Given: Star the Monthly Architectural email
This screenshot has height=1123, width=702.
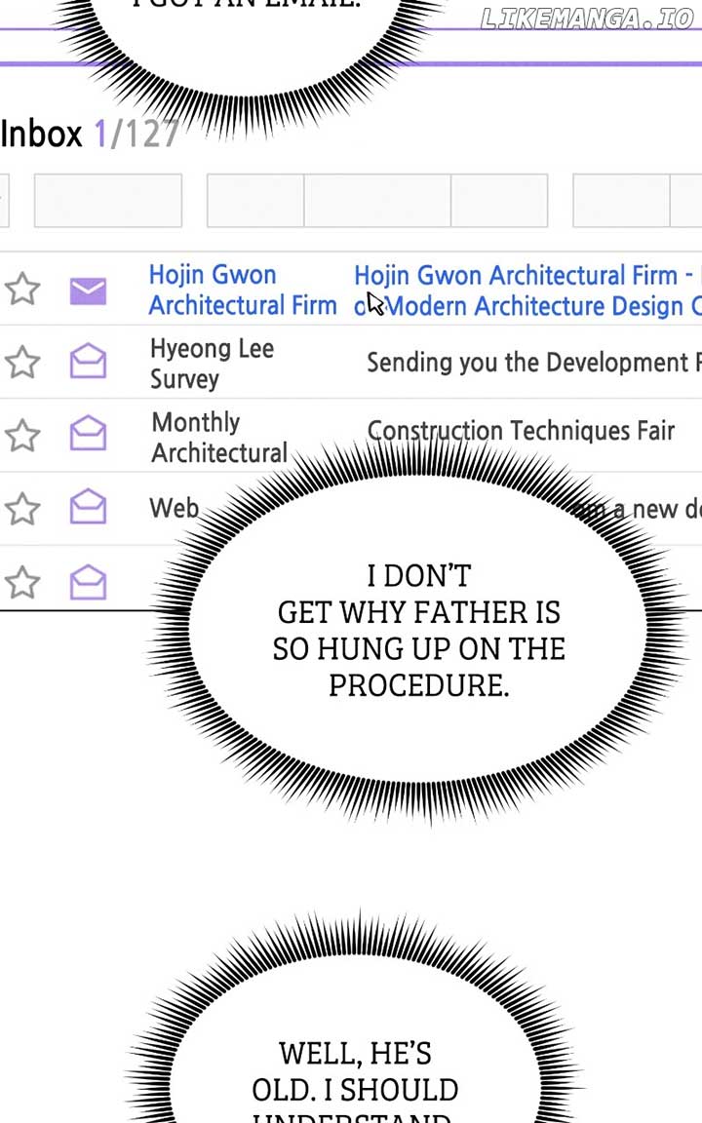Looking at the screenshot, I should tap(22, 436).
